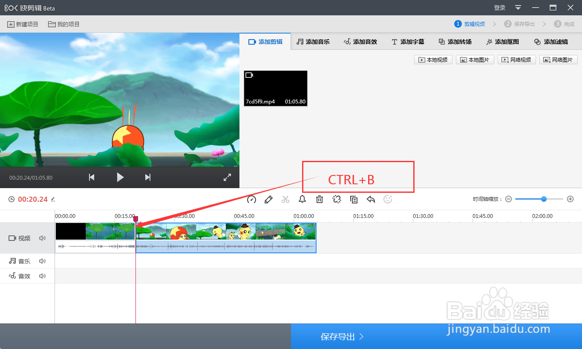
Task: Click 01:30.00 mark on timeline ruler
Action: coord(423,216)
